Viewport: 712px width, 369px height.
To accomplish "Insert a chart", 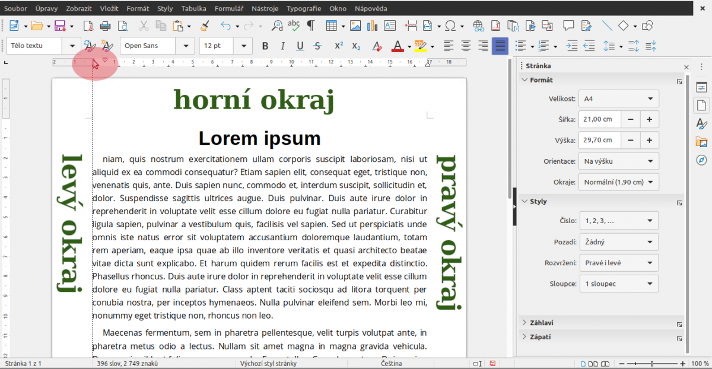I will click(x=373, y=26).
